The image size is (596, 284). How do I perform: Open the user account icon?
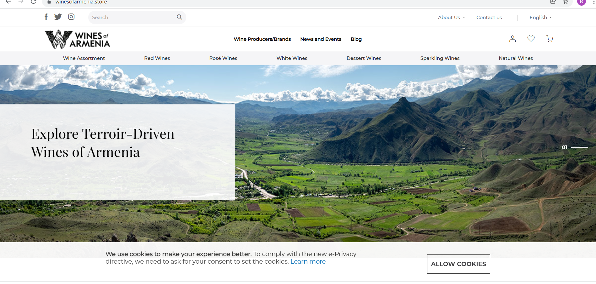[x=512, y=39]
